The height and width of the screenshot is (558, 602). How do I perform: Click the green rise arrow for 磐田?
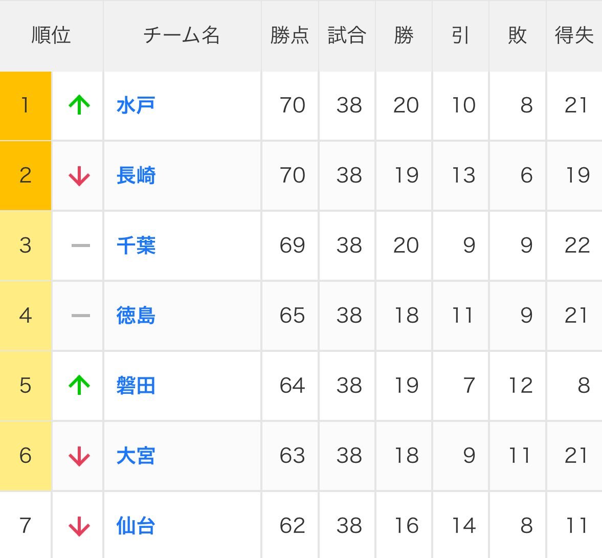pyautogui.click(x=78, y=386)
